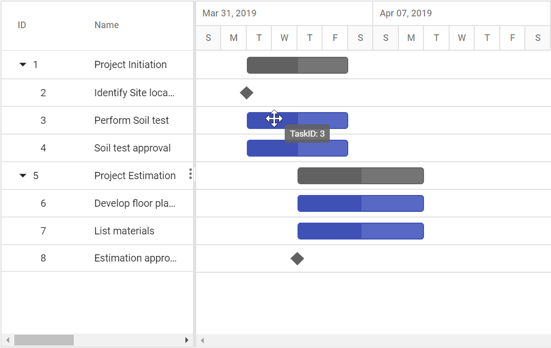Click the tree grid horizontal scrollbar thumb

[x=44, y=340]
